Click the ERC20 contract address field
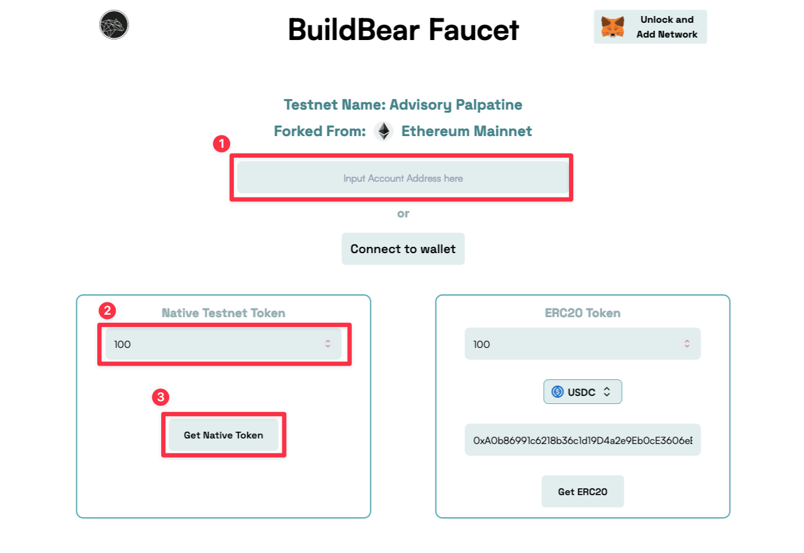Image resolution: width=804 pixels, height=553 pixels. pyautogui.click(x=583, y=440)
